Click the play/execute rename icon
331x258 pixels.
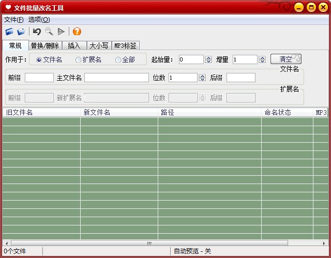pos(61,32)
